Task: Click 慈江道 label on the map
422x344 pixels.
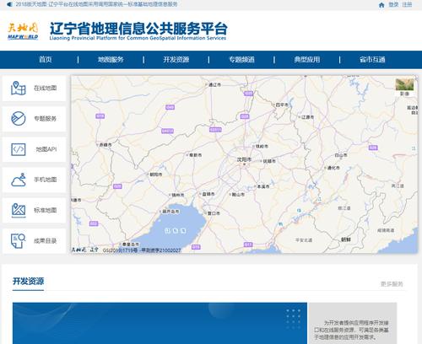Action: (x=344, y=208)
